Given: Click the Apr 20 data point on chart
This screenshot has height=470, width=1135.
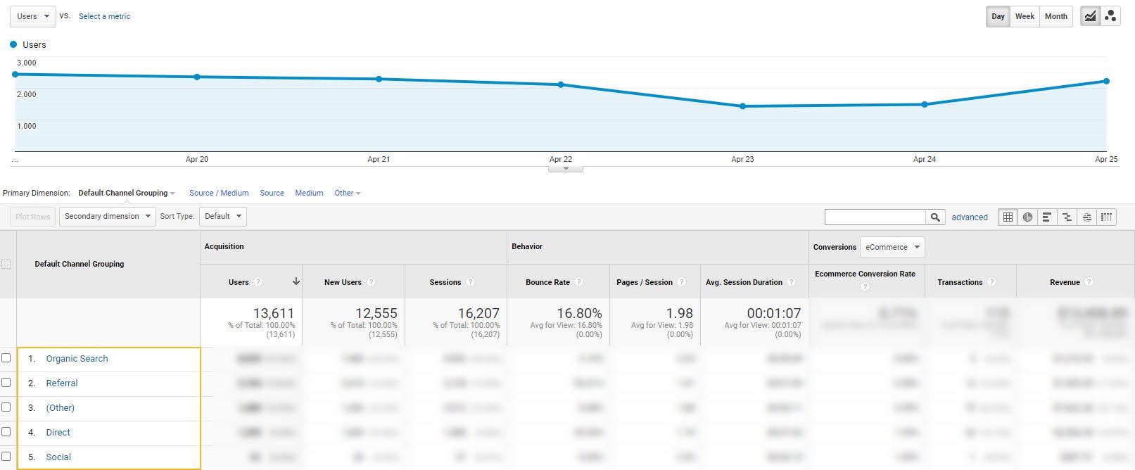Looking at the screenshot, I should point(197,77).
